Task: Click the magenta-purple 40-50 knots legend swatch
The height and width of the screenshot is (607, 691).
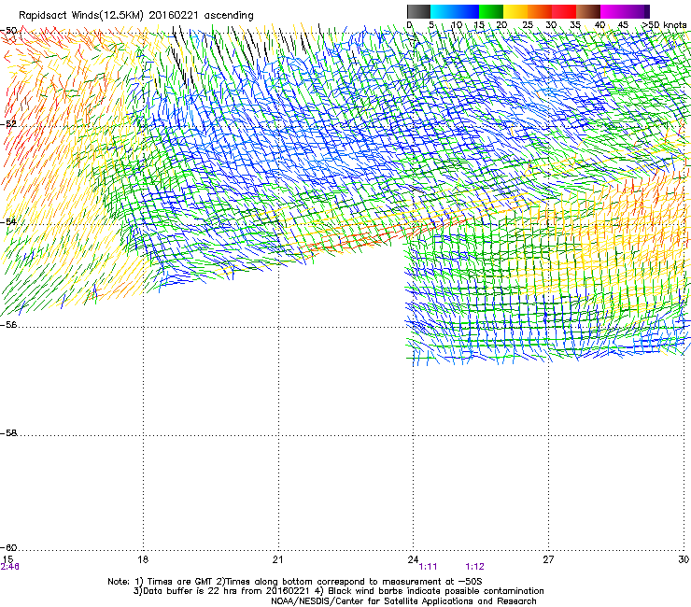Action: point(625,11)
